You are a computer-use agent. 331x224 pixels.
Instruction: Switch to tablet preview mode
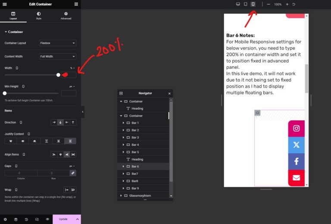click(x=245, y=4)
